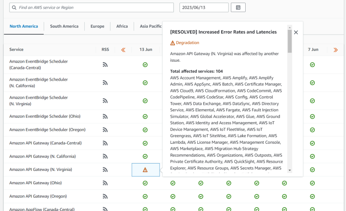Switch to the Asia Pacific tab
The image size is (346, 211).
[151, 26]
